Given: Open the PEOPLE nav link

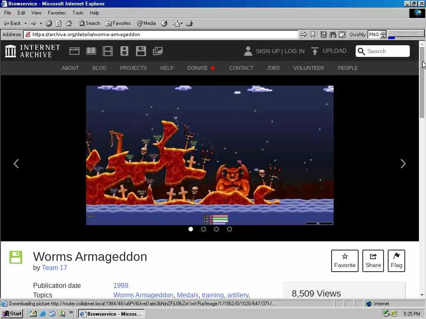Looking at the screenshot, I should click(x=348, y=68).
